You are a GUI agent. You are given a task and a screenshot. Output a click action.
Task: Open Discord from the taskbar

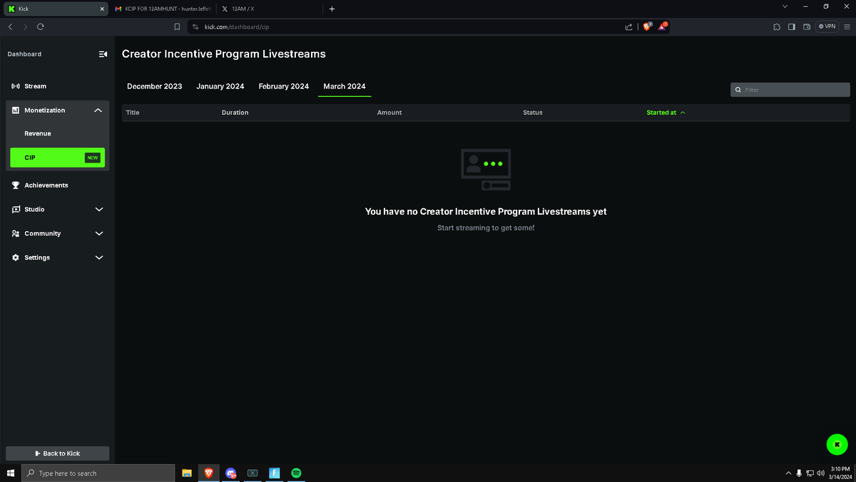pos(230,473)
